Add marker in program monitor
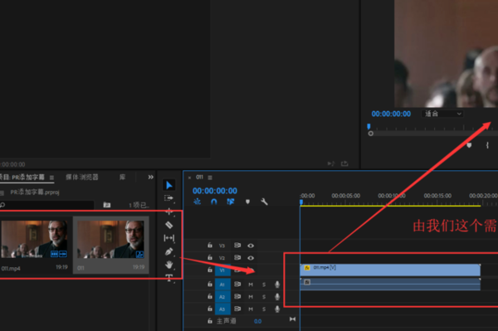The height and width of the screenshot is (331, 498). 469,145
